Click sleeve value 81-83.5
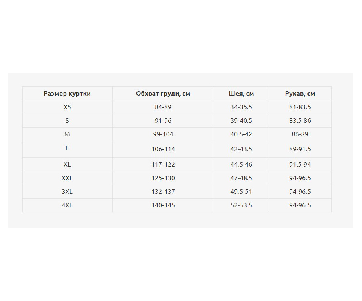362x301 pixels. 300,107
